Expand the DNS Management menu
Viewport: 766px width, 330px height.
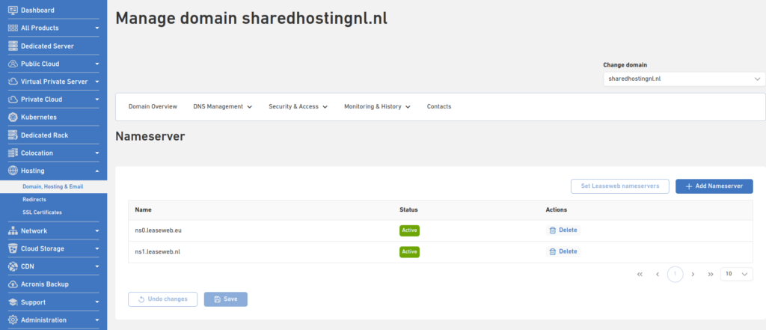222,107
